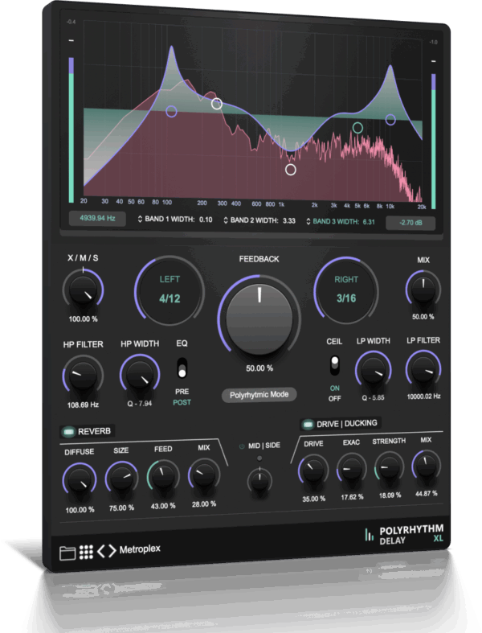
Task: Click the Left 4/12 delay dial
Action: click(x=170, y=290)
